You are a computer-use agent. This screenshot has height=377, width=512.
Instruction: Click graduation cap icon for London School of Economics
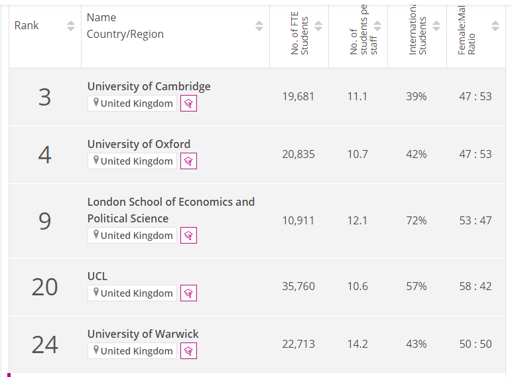188,236
